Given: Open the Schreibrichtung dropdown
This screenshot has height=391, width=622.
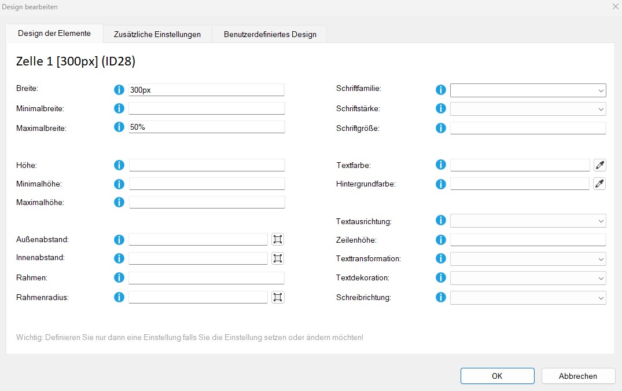Looking at the screenshot, I should tap(528, 298).
